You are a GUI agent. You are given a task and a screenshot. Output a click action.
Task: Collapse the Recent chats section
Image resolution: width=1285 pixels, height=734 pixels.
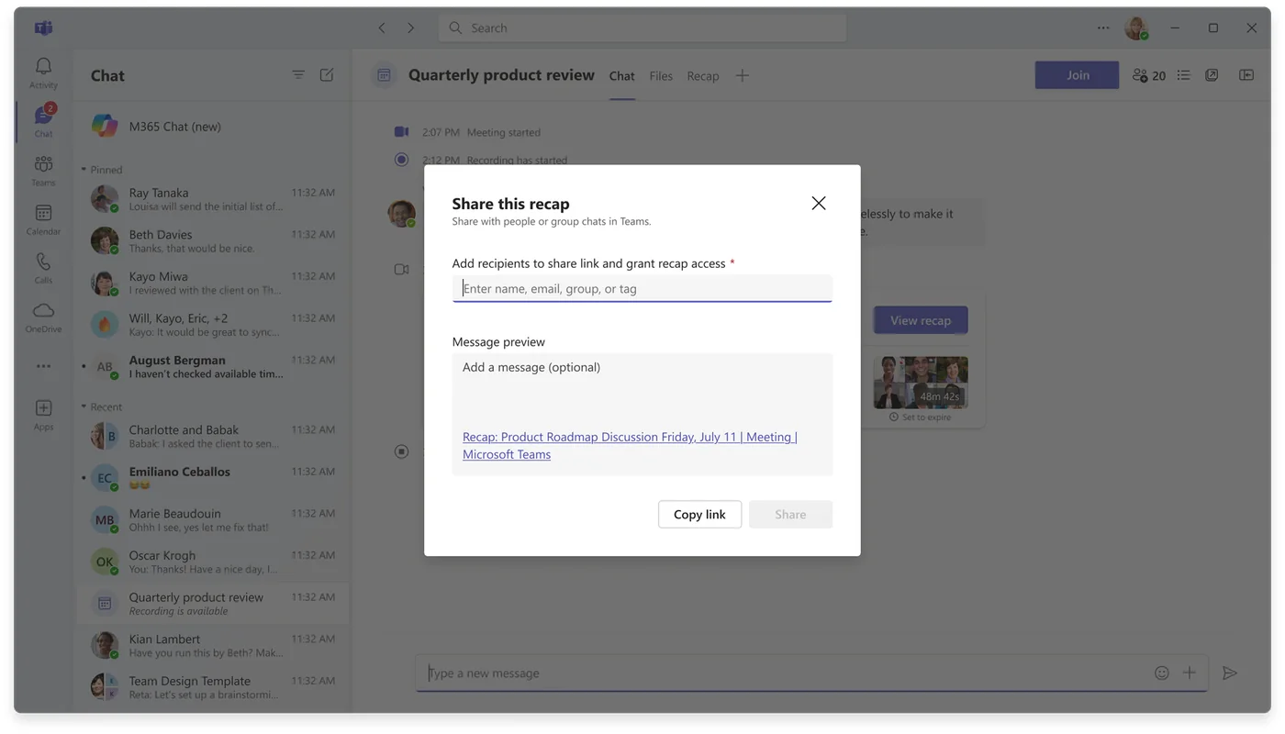101,406
